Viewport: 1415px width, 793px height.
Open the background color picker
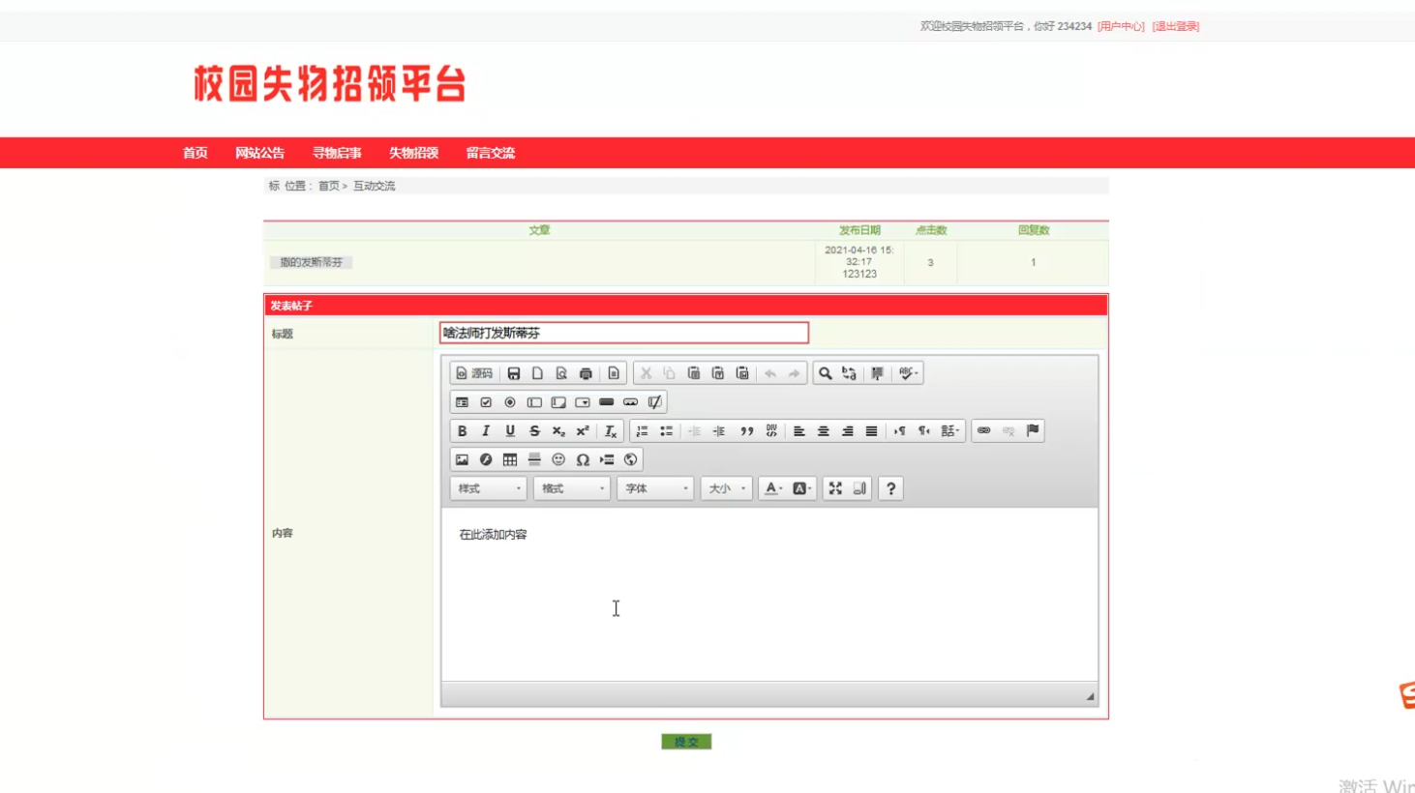(801, 489)
